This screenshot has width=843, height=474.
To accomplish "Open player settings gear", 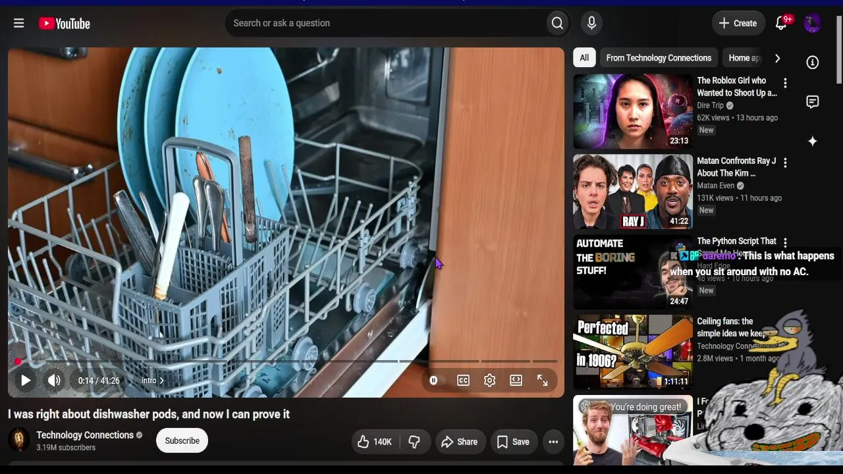I will [x=489, y=381].
